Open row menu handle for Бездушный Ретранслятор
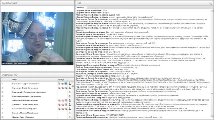The height and width of the screenshot is (120, 214). tap(2, 92)
